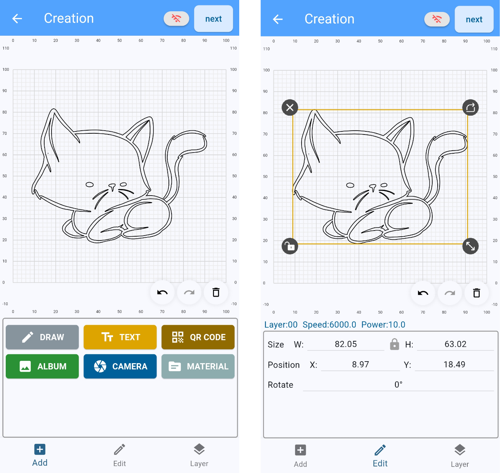Image resolution: width=500 pixels, height=473 pixels.
Task: Insert a QR CODE
Action: 198,337
